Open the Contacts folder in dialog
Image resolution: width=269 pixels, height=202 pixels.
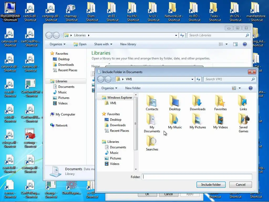(152, 103)
